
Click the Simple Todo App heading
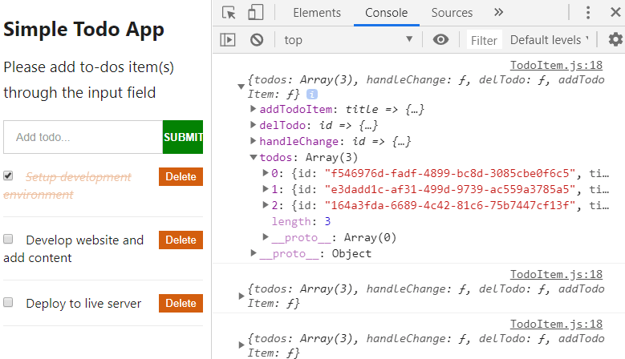point(83,30)
